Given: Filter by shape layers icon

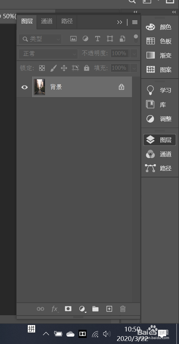Looking at the screenshot, I should (x=110, y=39).
